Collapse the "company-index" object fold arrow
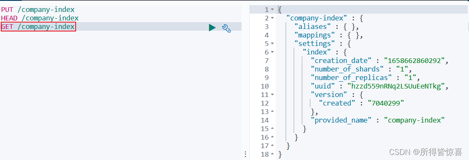 pyautogui.click(x=272, y=18)
